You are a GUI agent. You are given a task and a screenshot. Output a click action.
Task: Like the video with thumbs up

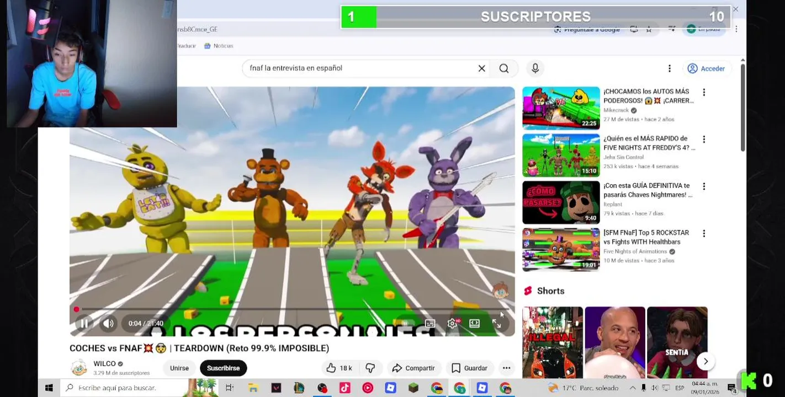click(x=339, y=368)
